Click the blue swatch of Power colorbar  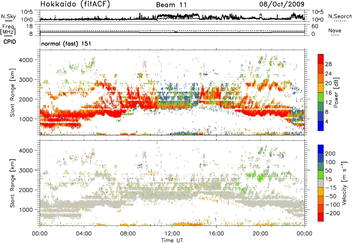[321, 126]
